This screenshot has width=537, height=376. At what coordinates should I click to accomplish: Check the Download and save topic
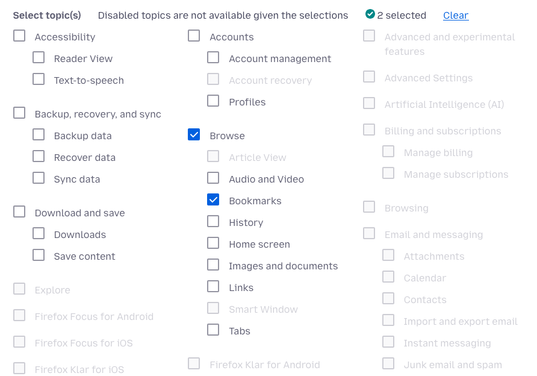coord(19,211)
